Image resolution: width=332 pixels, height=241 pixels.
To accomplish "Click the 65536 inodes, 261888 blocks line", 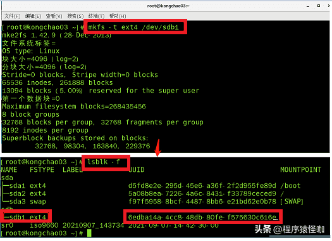I will [58, 82].
